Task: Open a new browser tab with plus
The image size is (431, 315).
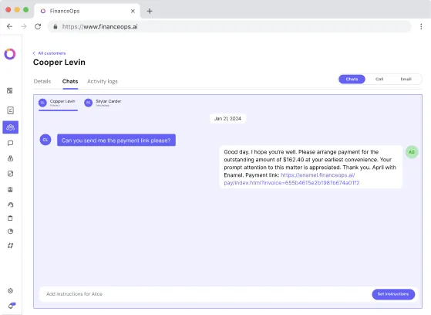Action: [x=150, y=11]
